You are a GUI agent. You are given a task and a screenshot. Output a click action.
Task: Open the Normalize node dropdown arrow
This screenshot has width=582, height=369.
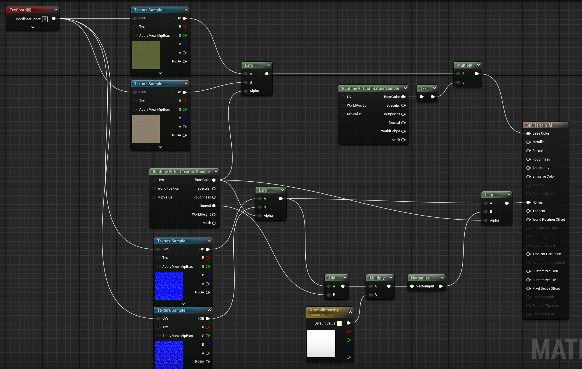[x=442, y=278]
